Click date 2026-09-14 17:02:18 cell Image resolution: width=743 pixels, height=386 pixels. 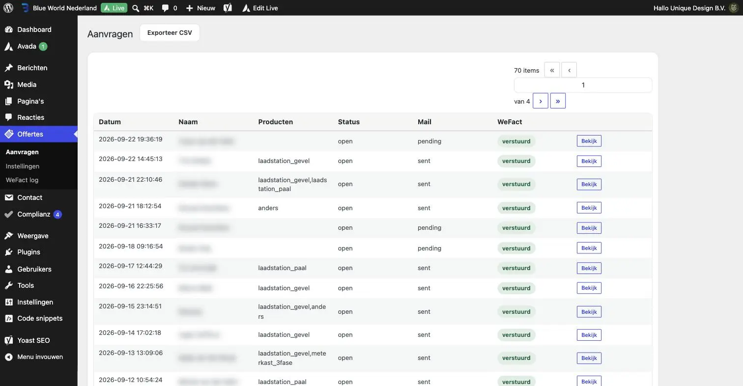[130, 332]
